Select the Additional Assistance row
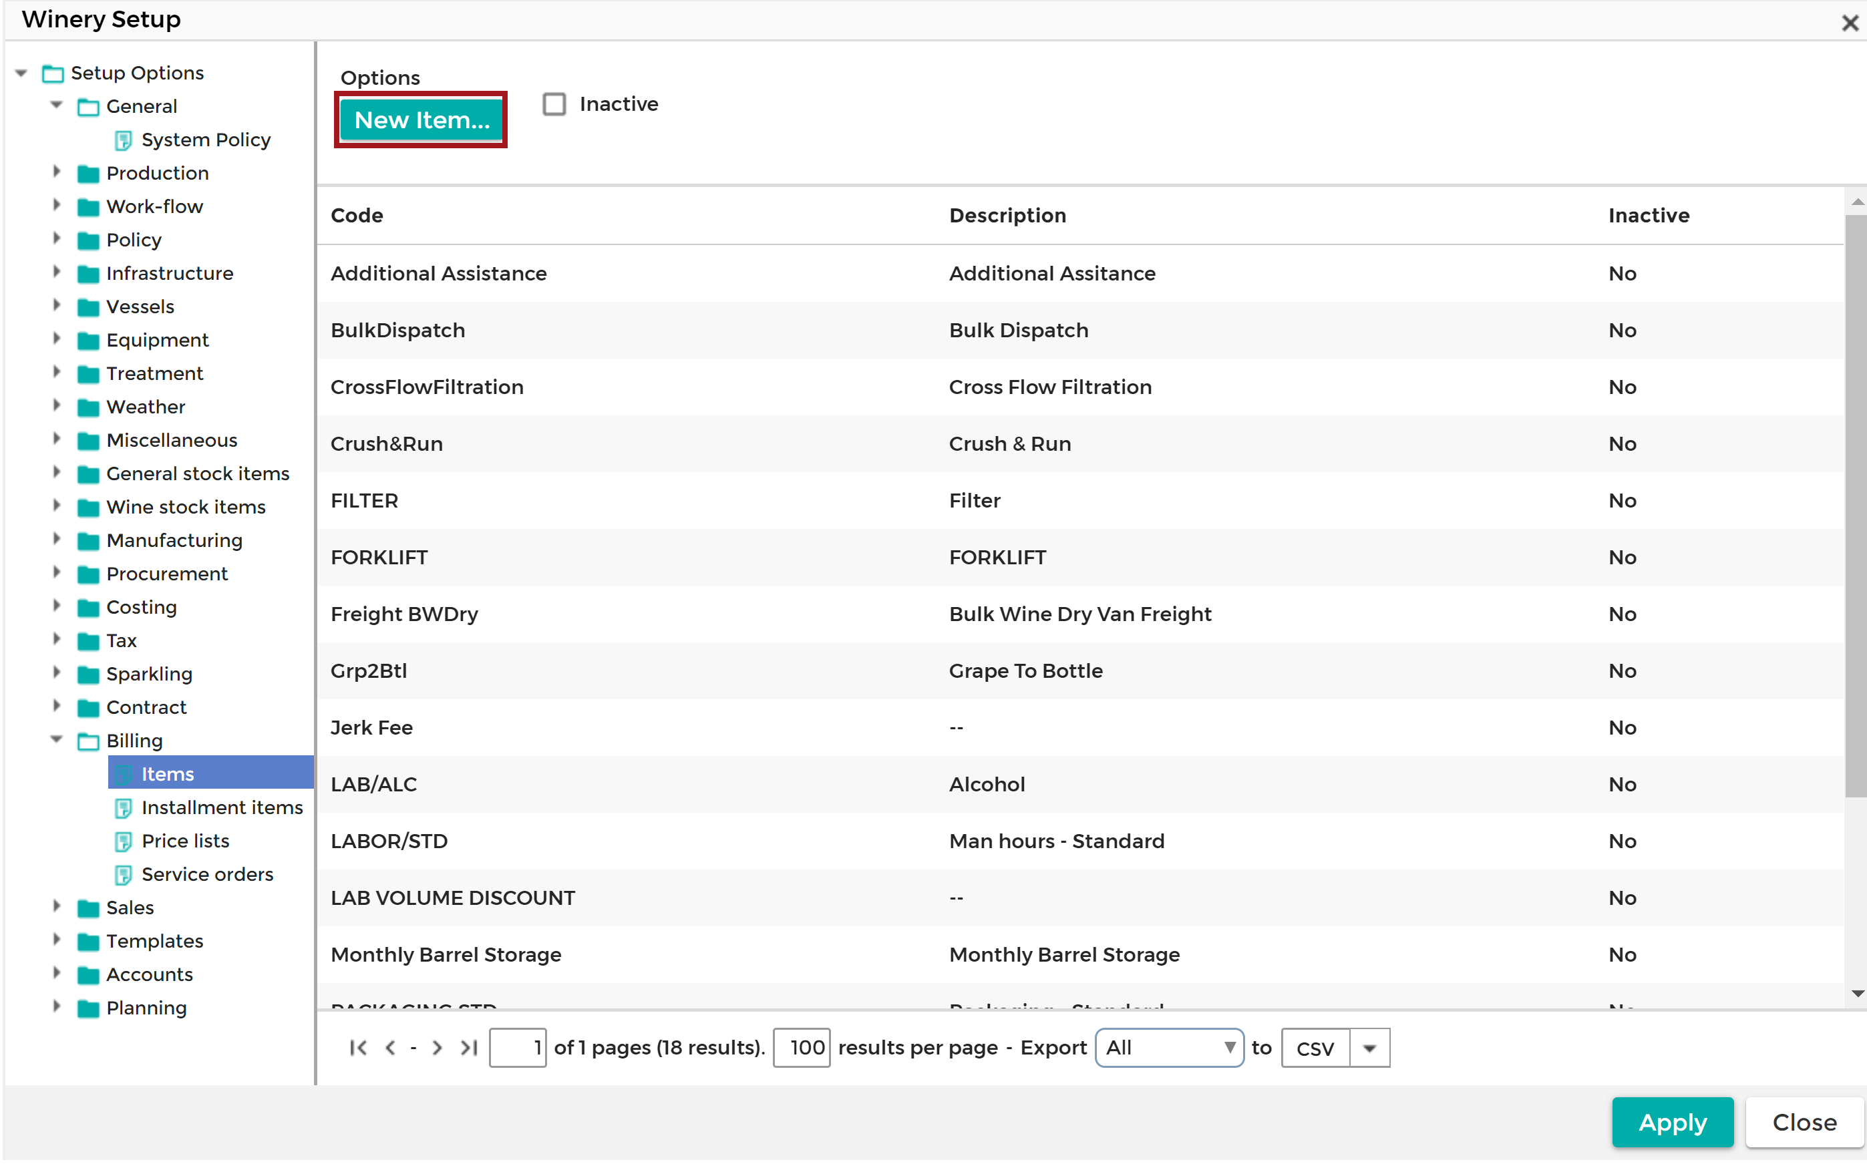 (1080, 273)
